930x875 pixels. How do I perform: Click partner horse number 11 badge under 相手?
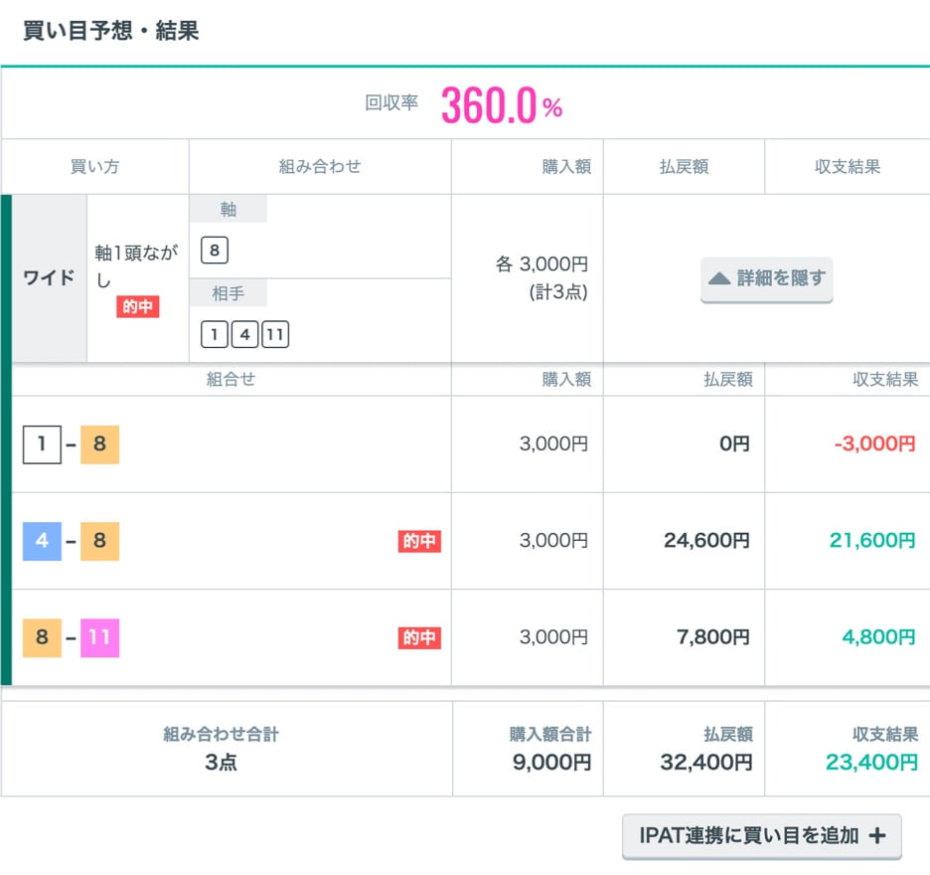coord(274,335)
